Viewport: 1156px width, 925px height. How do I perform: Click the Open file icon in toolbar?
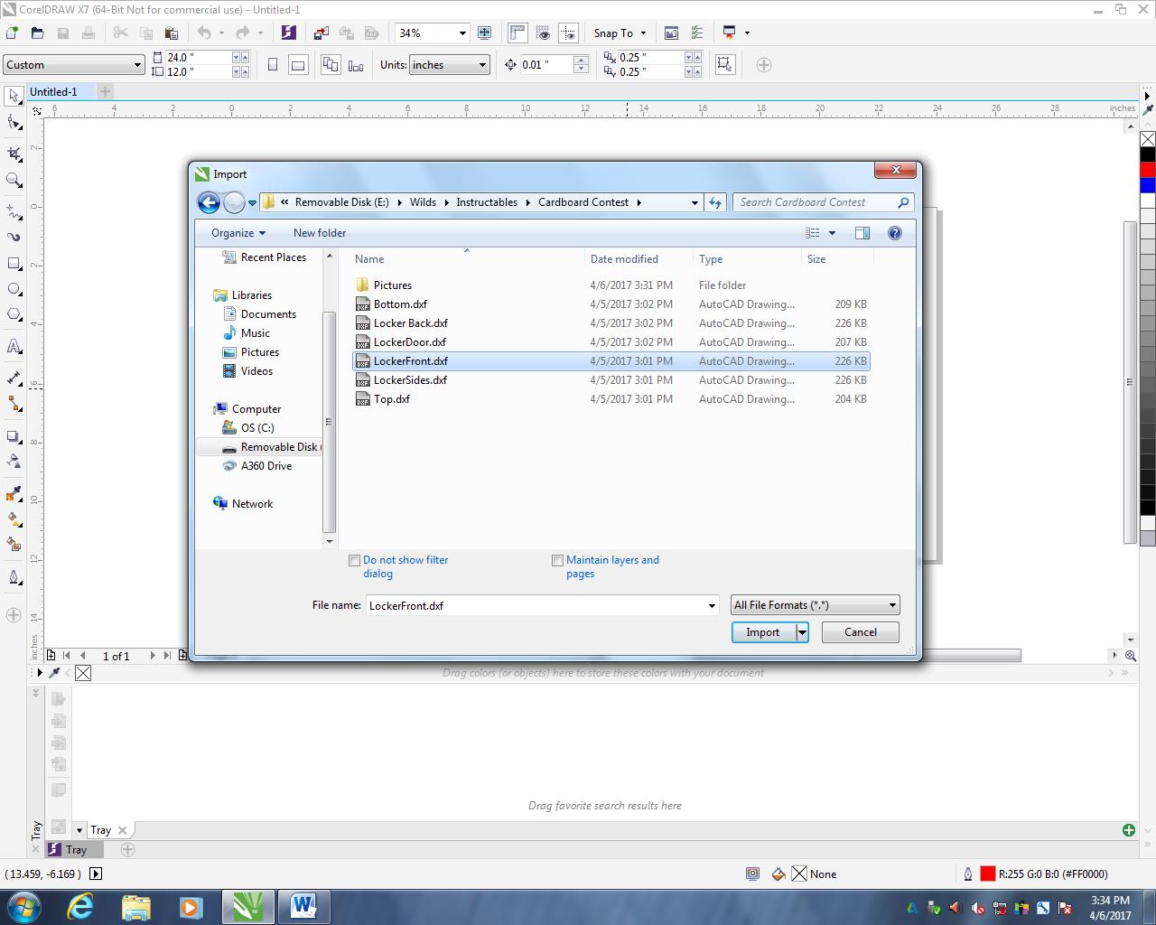(x=38, y=33)
